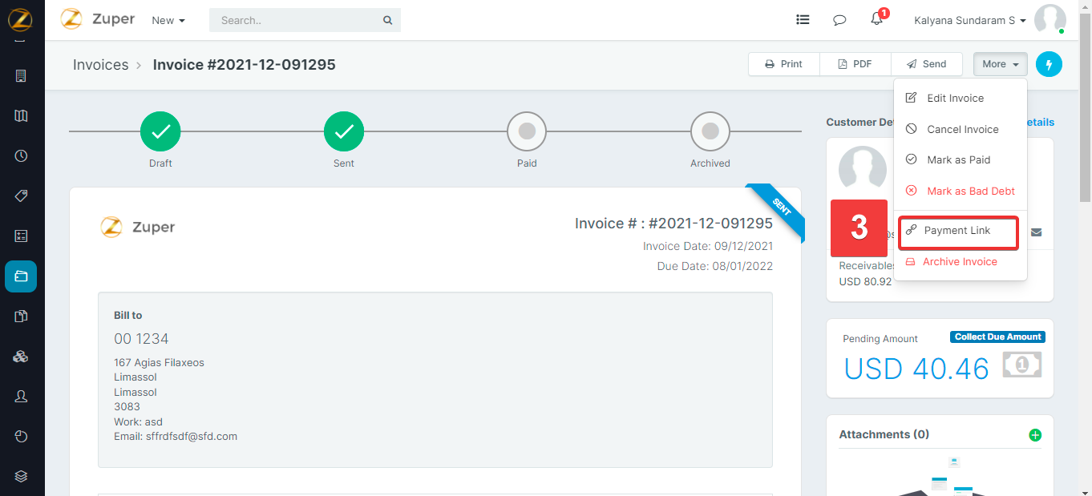This screenshot has height=496, width=1092.
Task: Click the search magnifier icon
Action: (x=387, y=20)
